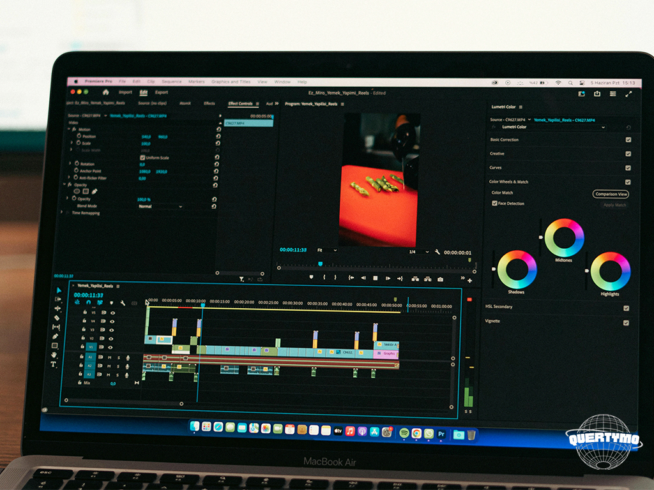Click the Comparison View button
The image size is (654, 490).
tap(611, 194)
